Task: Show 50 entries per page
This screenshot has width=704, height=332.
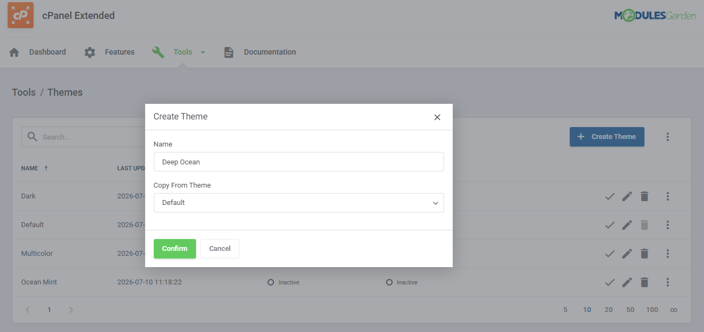Action: coord(630,310)
